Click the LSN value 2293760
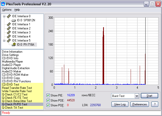 tap(95, 105)
